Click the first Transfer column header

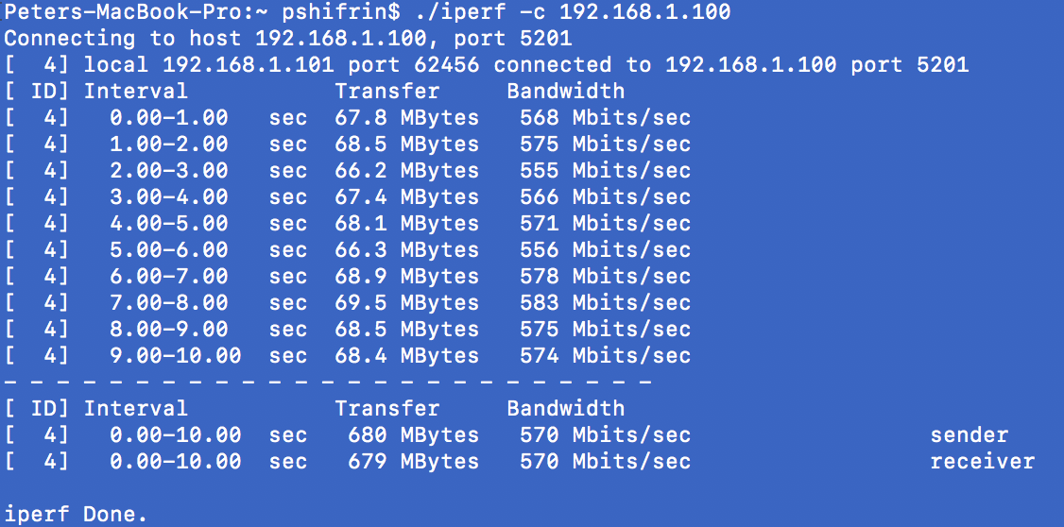(386, 91)
